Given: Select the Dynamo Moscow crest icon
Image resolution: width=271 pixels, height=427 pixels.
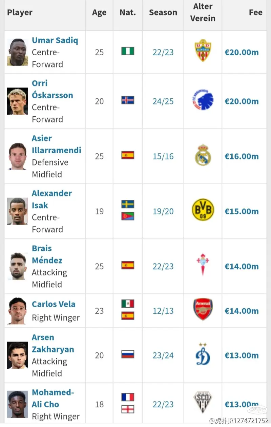Looking at the screenshot, I should point(203,354).
